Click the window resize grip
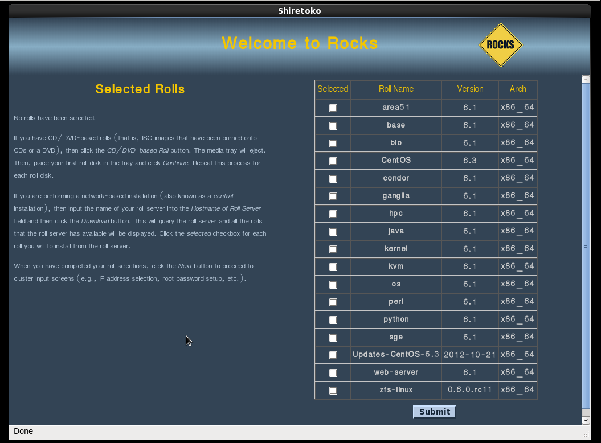The height and width of the screenshot is (443, 601). (586, 434)
